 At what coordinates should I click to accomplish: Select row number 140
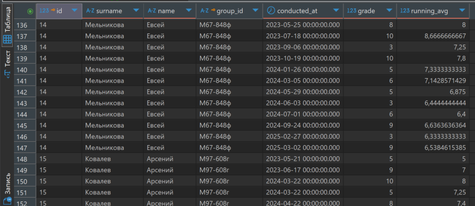coord(25,70)
